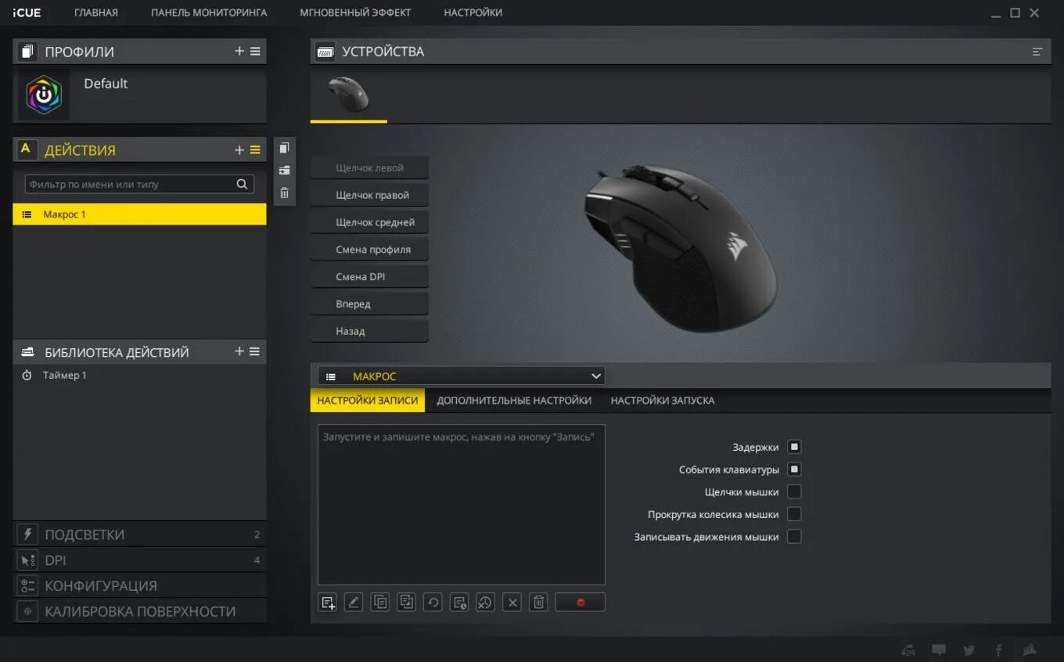Open the Actions panel hamburger menu
Screen dimensions: 1064x662
pos(255,149)
